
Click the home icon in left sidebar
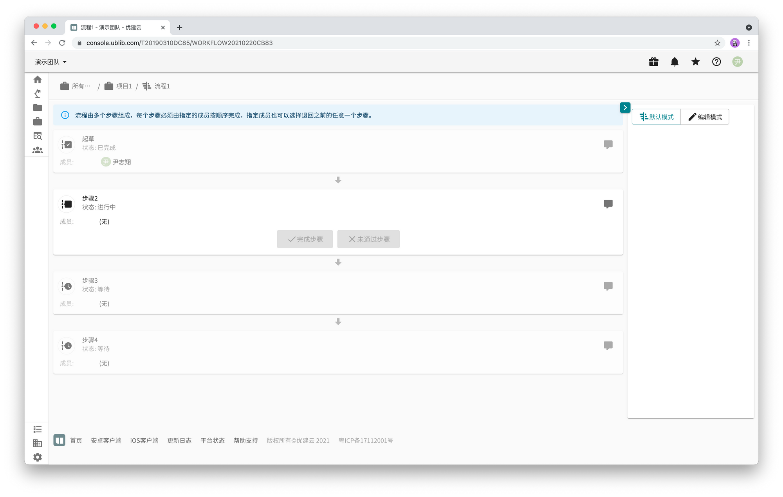pos(38,80)
